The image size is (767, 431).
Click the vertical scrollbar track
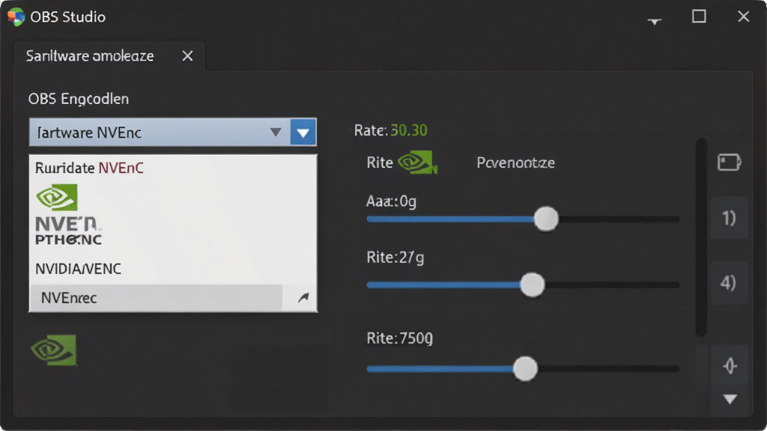[x=701, y=237]
